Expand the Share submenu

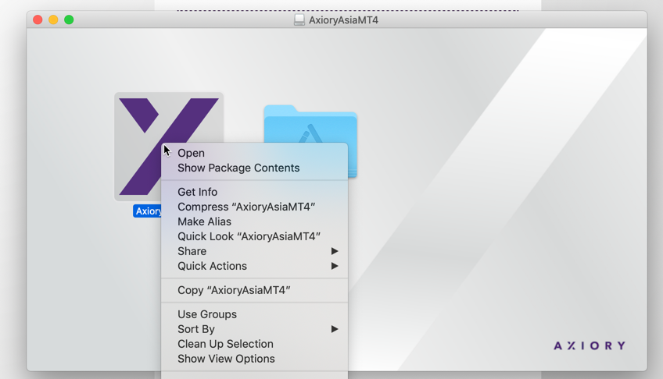[255, 251]
